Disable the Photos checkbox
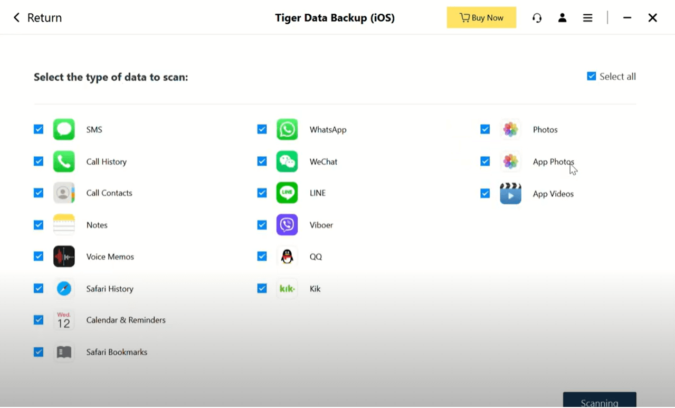This screenshot has width=675, height=408. (x=485, y=129)
